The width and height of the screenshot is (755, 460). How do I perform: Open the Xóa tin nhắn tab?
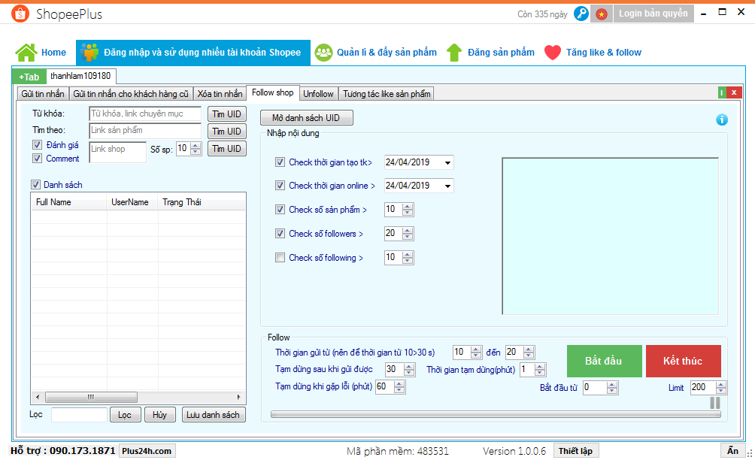(220, 94)
